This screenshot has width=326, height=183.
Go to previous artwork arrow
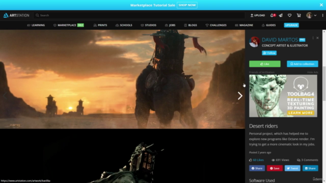pos(5,96)
